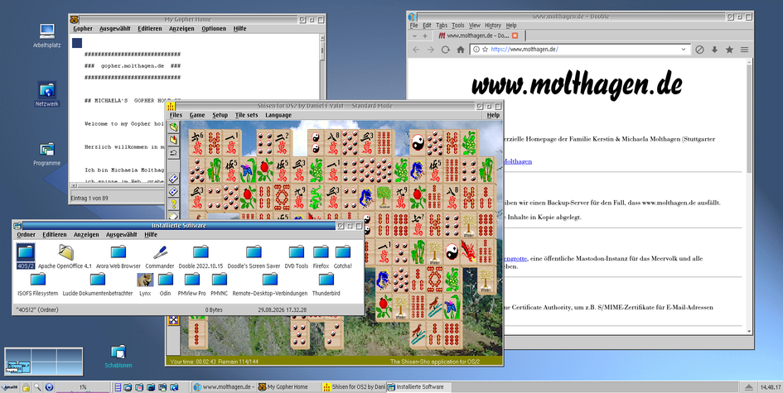Switch to Installierte Software taskbar button
The width and height of the screenshot is (783, 393).
pyautogui.click(x=418, y=386)
